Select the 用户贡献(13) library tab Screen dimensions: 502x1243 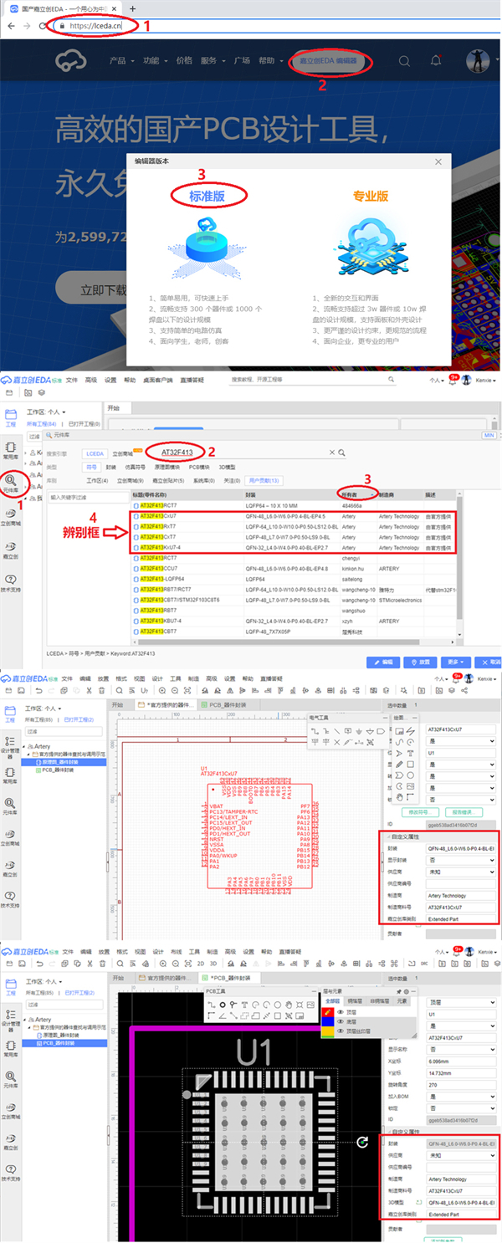[x=264, y=480]
